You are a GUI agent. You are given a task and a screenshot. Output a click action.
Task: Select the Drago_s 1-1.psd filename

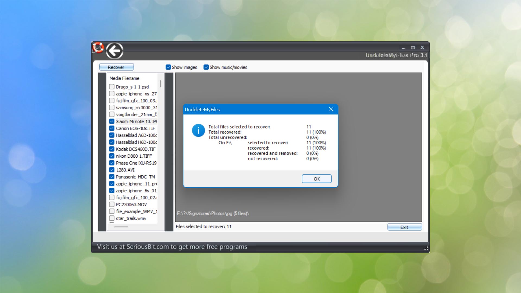[132, 87]
